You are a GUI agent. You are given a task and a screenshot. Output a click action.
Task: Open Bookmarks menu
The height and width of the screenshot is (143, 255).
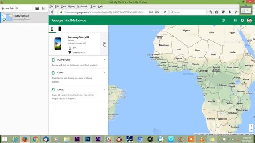83,6
